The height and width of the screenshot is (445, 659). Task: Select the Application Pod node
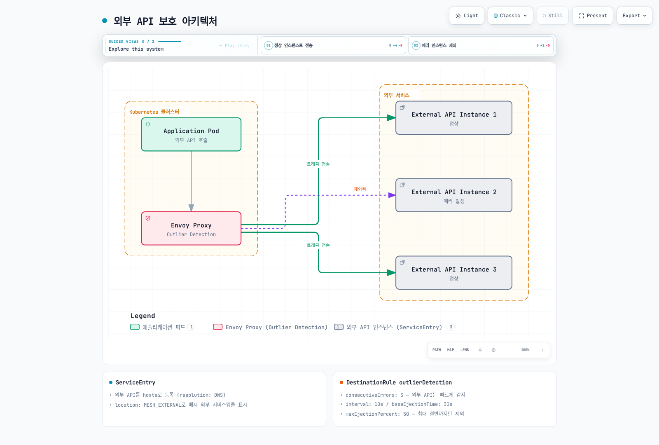tap(191, 134)
